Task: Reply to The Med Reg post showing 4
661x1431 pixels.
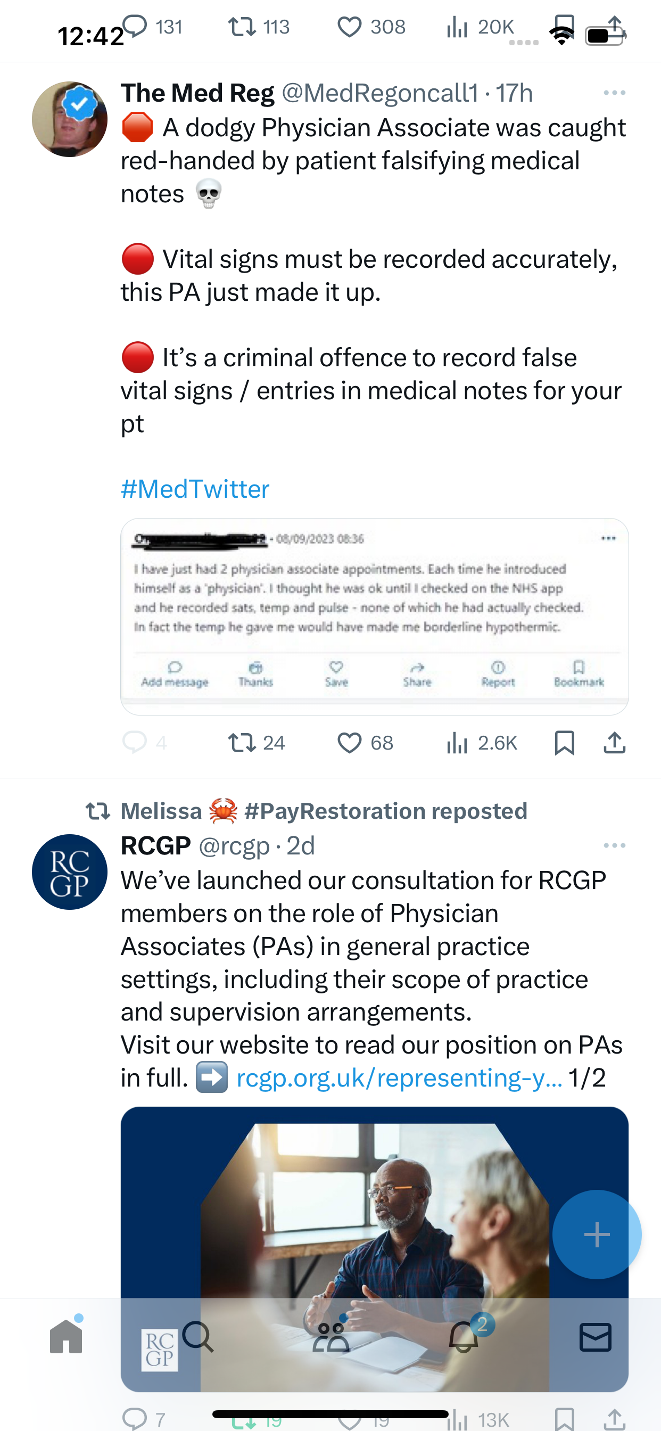Action: pos(144,743)
